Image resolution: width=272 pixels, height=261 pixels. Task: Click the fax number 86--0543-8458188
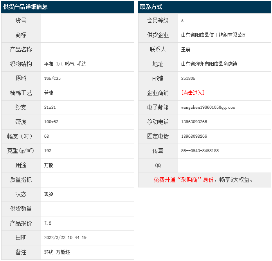pyautogui.click(x=200, y=151)
